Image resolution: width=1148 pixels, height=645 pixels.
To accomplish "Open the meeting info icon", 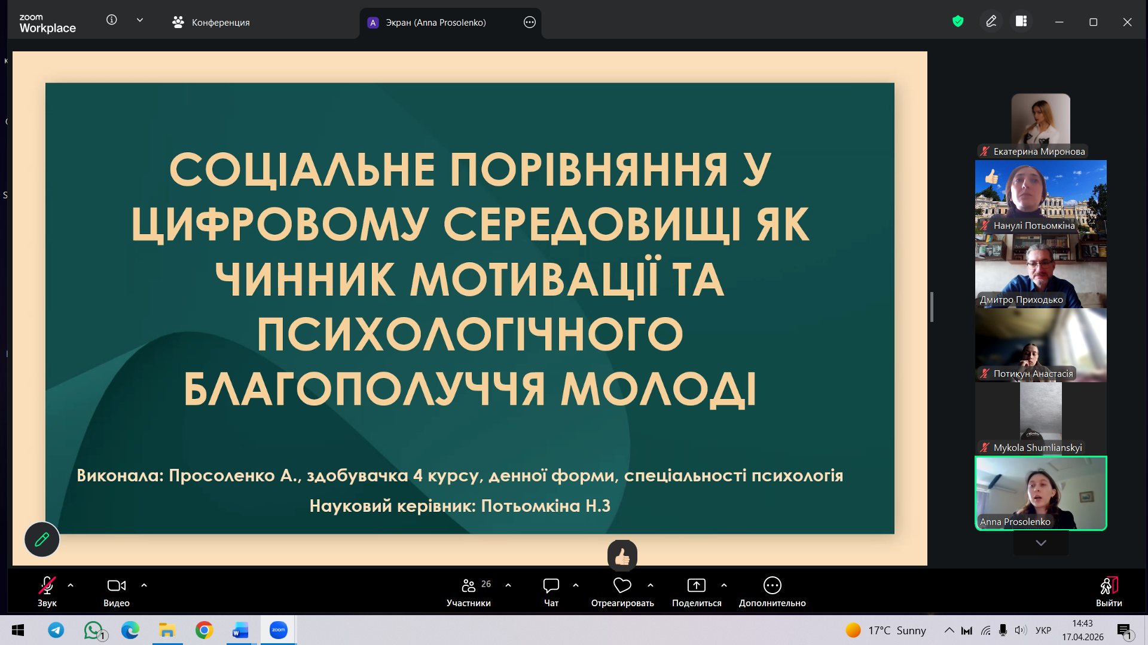I will [111, 20].
